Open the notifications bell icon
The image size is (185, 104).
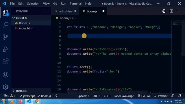(x=180, y=96)
